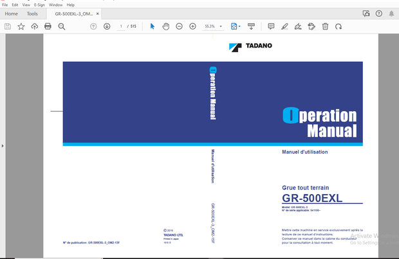Screen dimensions: 399x259
Task: Open the E-Sign menu
Action: coord(39,5)
